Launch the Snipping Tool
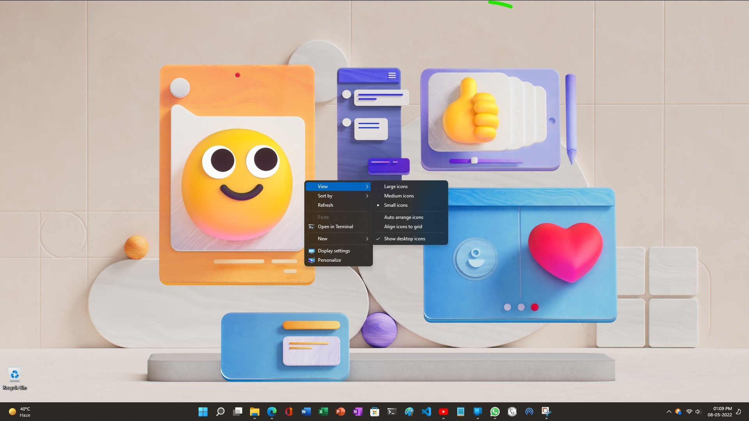Viewport: 749px width, 421px height. pyautogui.click(x=546, y=412)
